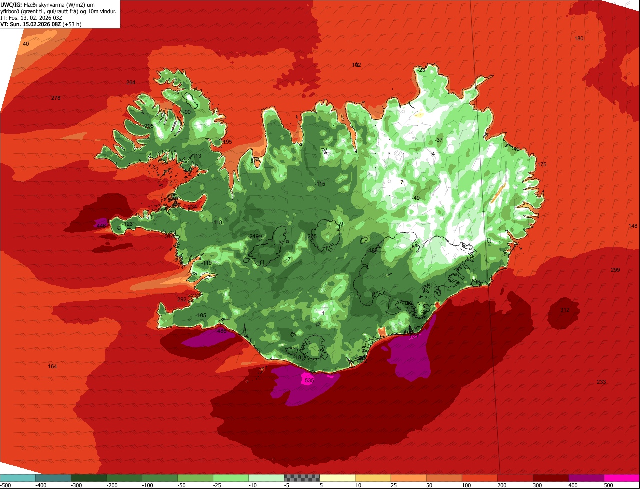The height and width of the screenshot is (489, 640).
Task: Click the value -42 near the east coast
Action: point(516,148)
